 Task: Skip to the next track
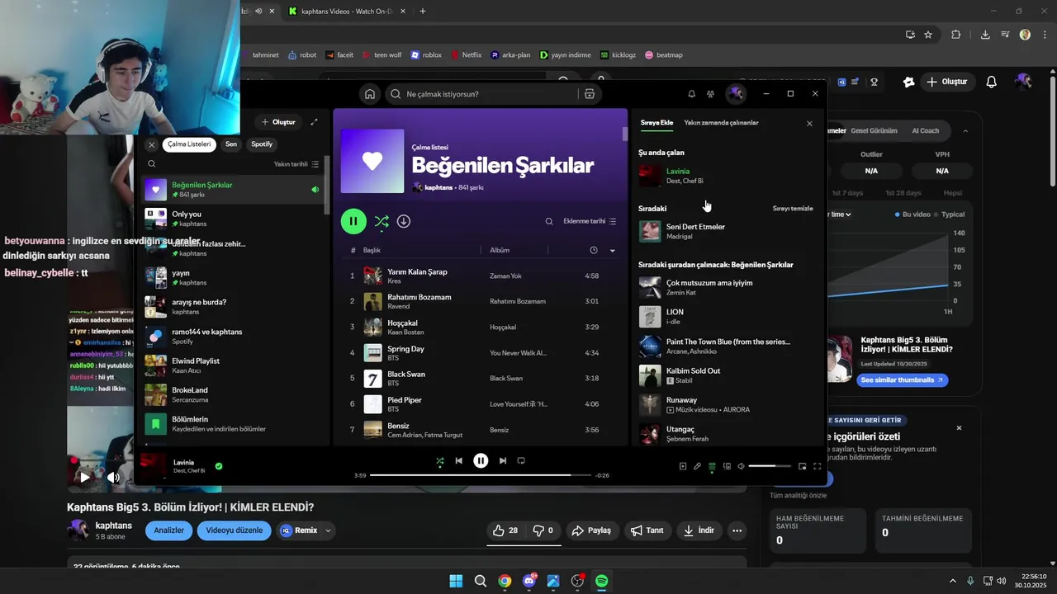pyautogui.click(x=503, y=461)
